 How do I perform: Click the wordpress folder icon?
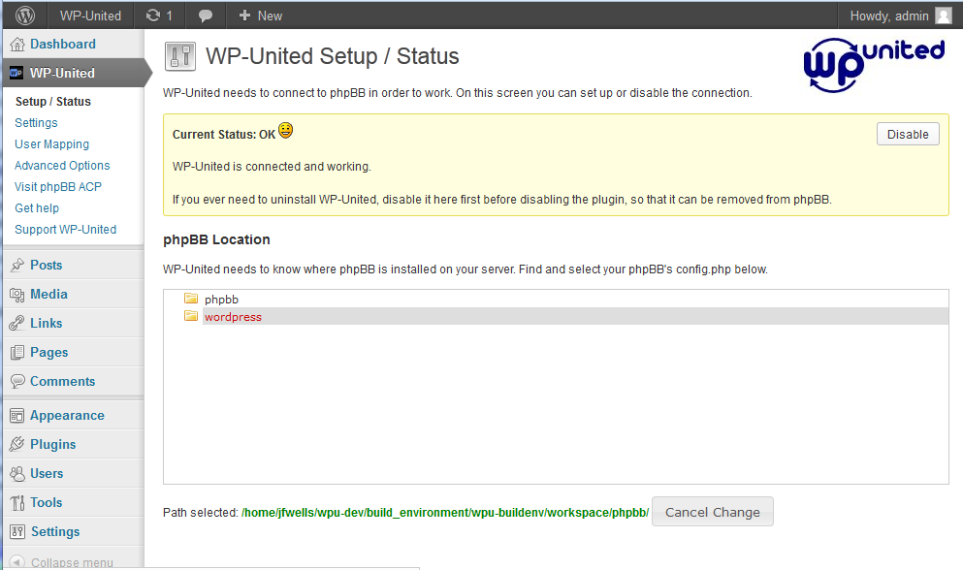pyautogui.click(x=191, y=316)
